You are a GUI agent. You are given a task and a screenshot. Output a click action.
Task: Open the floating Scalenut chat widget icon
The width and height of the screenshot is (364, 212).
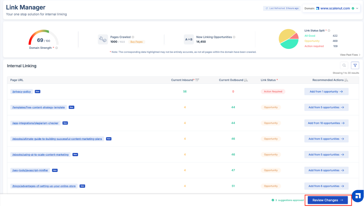(x=358, y=196)
